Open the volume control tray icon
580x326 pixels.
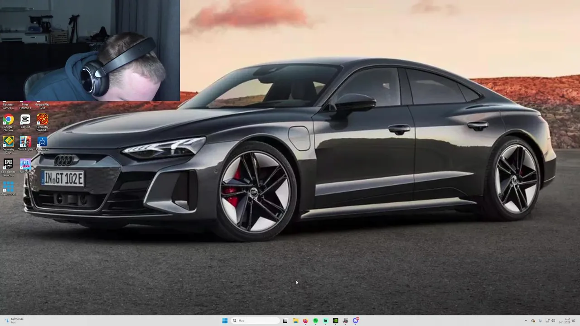coord(553,321)
